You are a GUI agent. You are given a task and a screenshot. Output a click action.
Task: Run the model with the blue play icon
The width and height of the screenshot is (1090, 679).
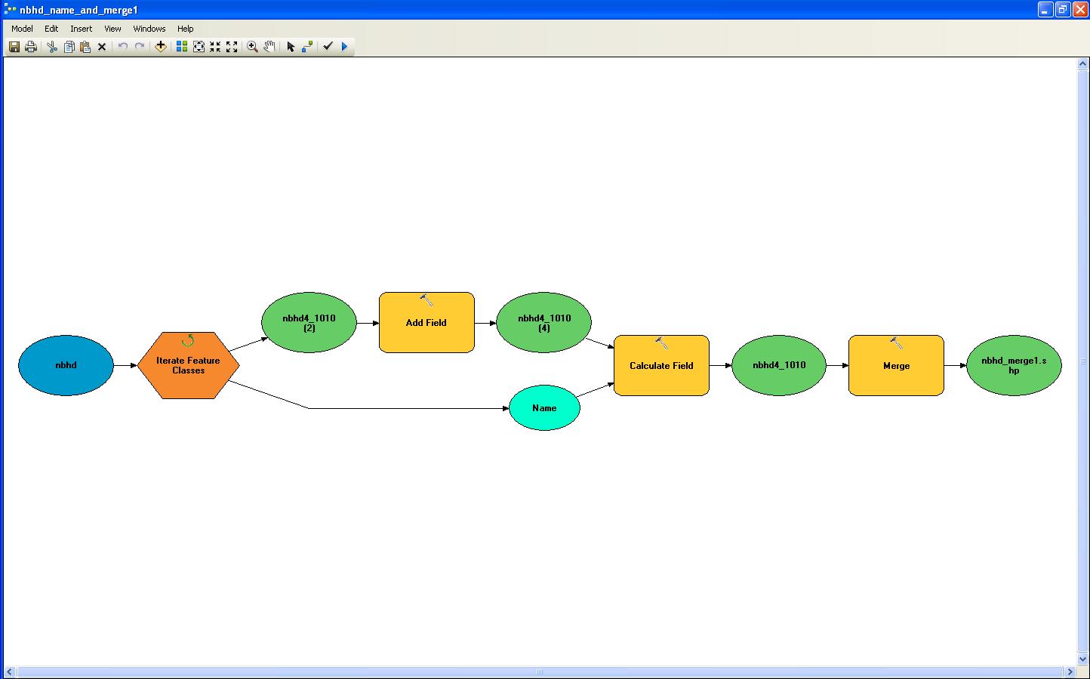(345, 47)
